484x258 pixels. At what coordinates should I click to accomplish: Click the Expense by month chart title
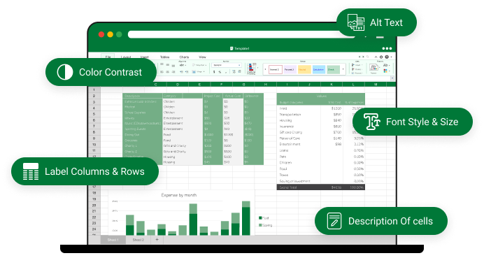pyautogui.click(x=179, y=195)
